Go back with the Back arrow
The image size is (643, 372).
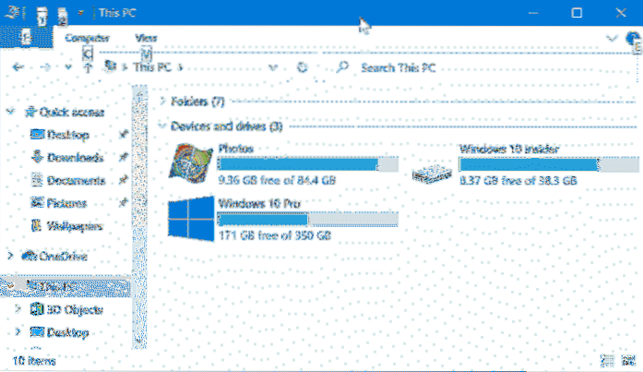(x=18, y=66)
